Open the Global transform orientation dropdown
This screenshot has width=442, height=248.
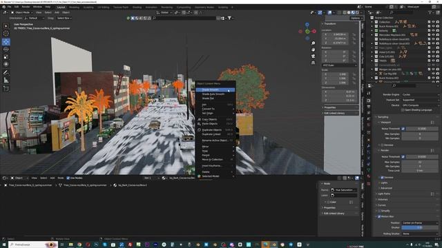164,12
